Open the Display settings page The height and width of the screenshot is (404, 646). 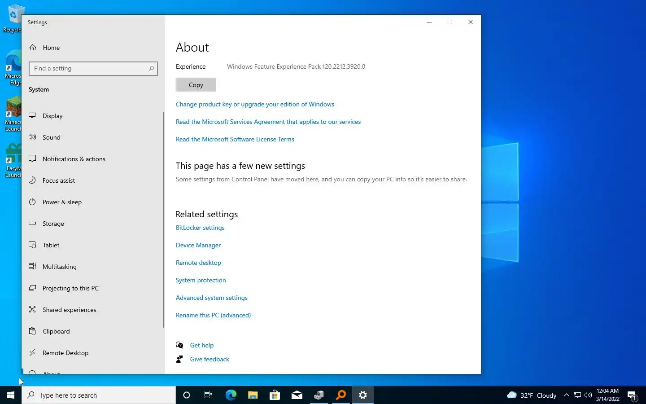92,116
